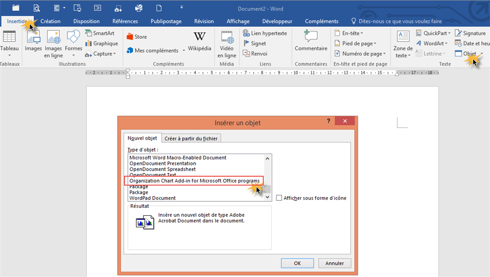
Task: Open the Affichage tab
Action: [x=238, y=21]
